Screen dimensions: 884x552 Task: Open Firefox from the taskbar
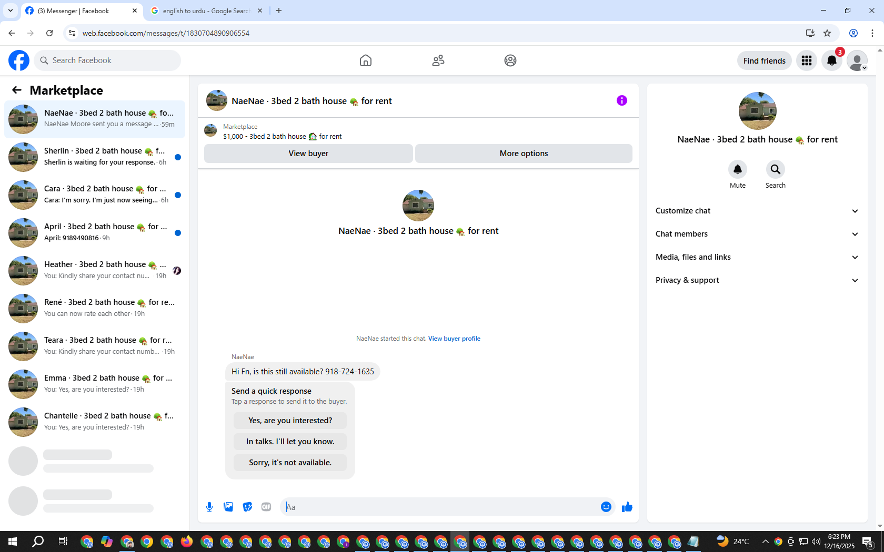pyautogui.click(x=187, y=541)
